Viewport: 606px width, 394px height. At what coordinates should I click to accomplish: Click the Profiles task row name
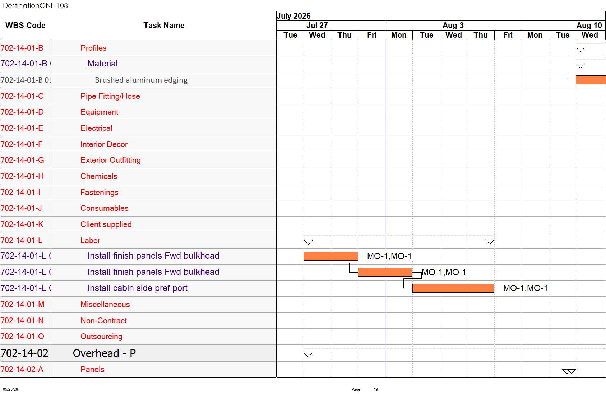click(x=93, y=48)
